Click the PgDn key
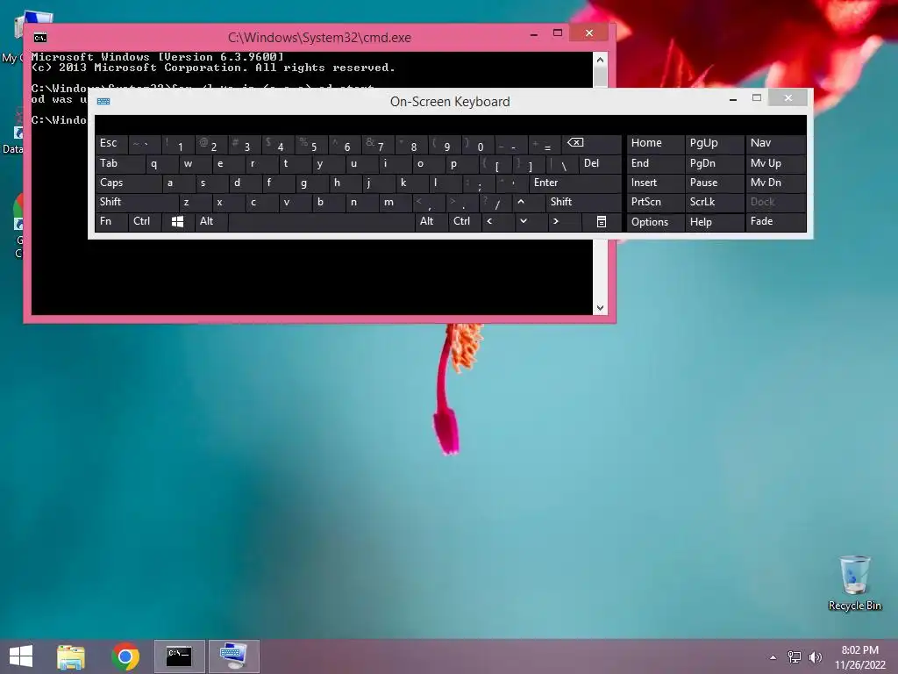Screen dimensions: 898x674 point(714,164)
